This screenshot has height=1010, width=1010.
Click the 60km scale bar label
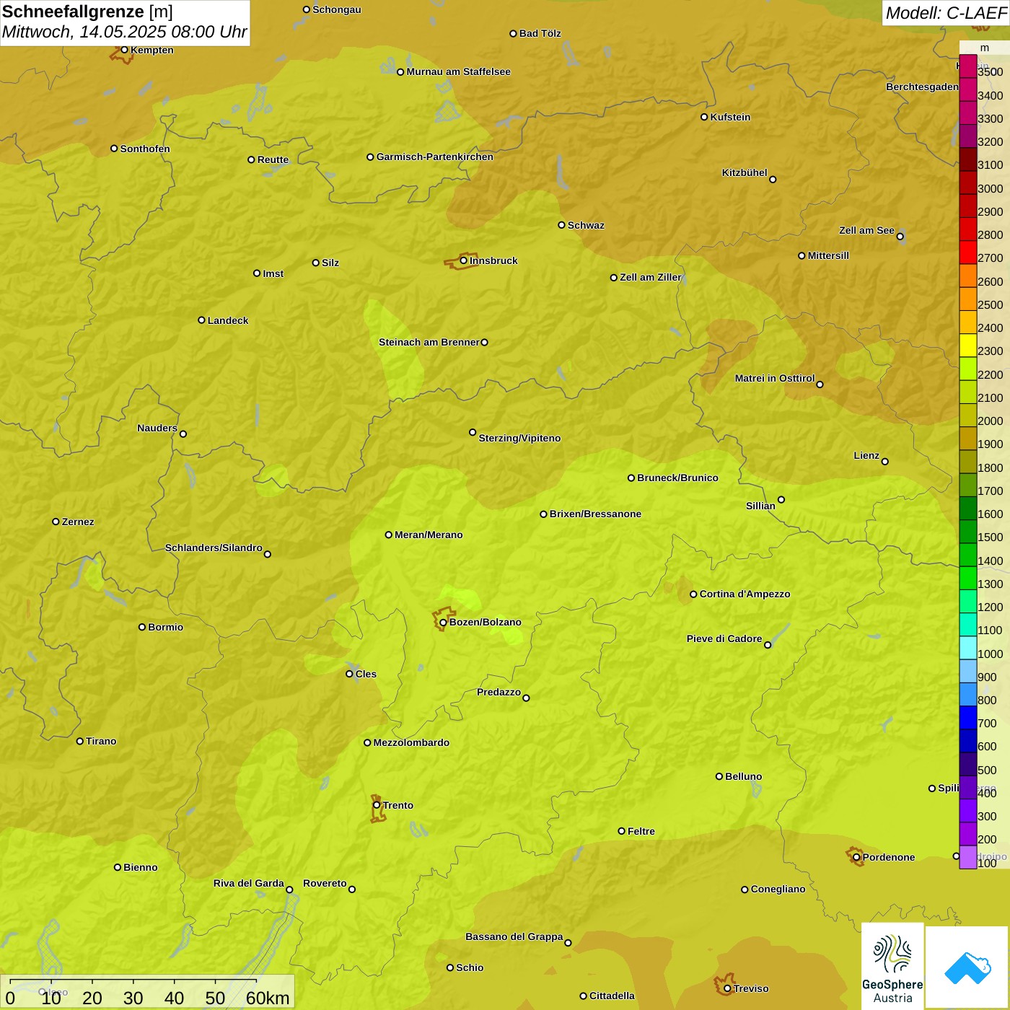[x=268, y=998]
